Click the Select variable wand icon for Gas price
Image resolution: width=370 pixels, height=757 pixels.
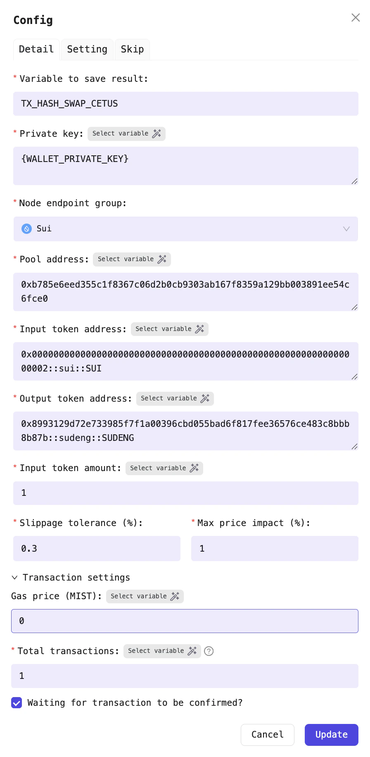click(x=175, y=596)
